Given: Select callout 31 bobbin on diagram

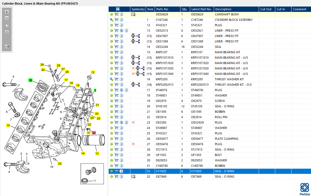Looking at the screenshot, I should coord(89,133).
